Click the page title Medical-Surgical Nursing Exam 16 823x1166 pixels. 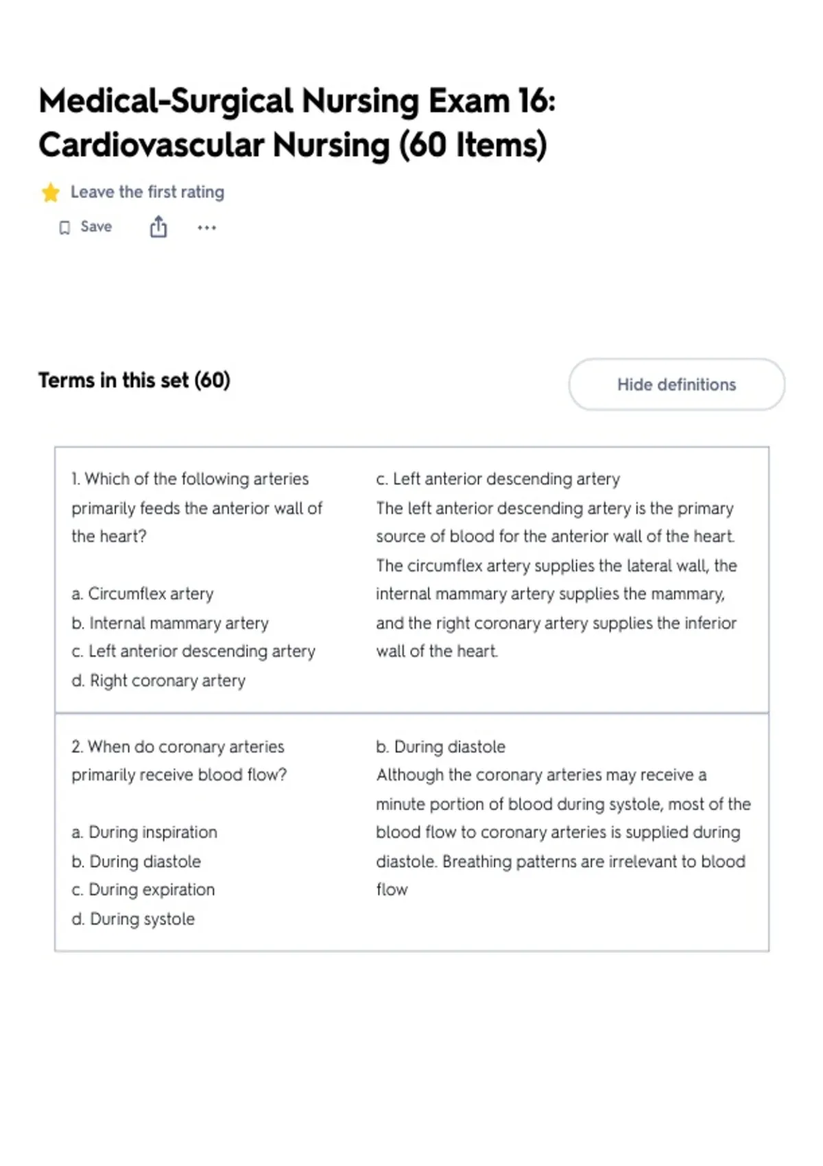pyautogui.click(x=297, y=101)
